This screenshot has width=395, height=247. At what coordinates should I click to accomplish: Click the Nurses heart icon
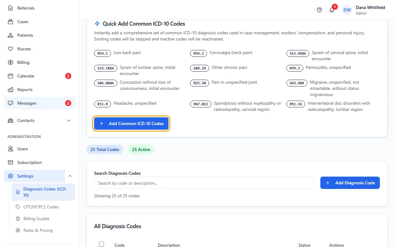[10, 49]
